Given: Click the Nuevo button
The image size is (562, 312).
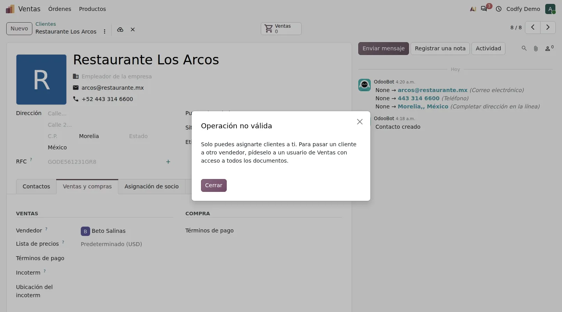Looking at the screenshot, I should click(19, 28).
